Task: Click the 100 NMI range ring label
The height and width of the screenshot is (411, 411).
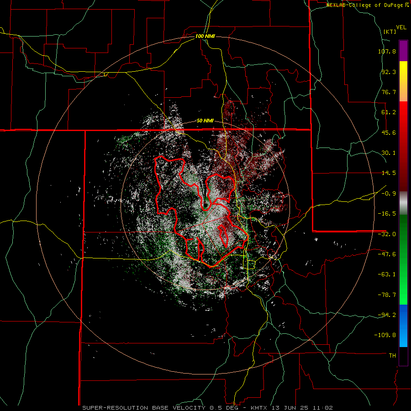Action: pyautogui.click(x=205, y=36)
